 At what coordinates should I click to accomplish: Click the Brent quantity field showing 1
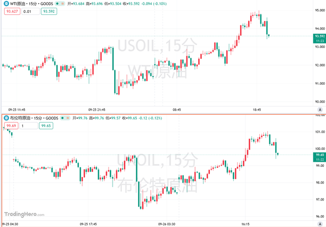pos(29,125)
